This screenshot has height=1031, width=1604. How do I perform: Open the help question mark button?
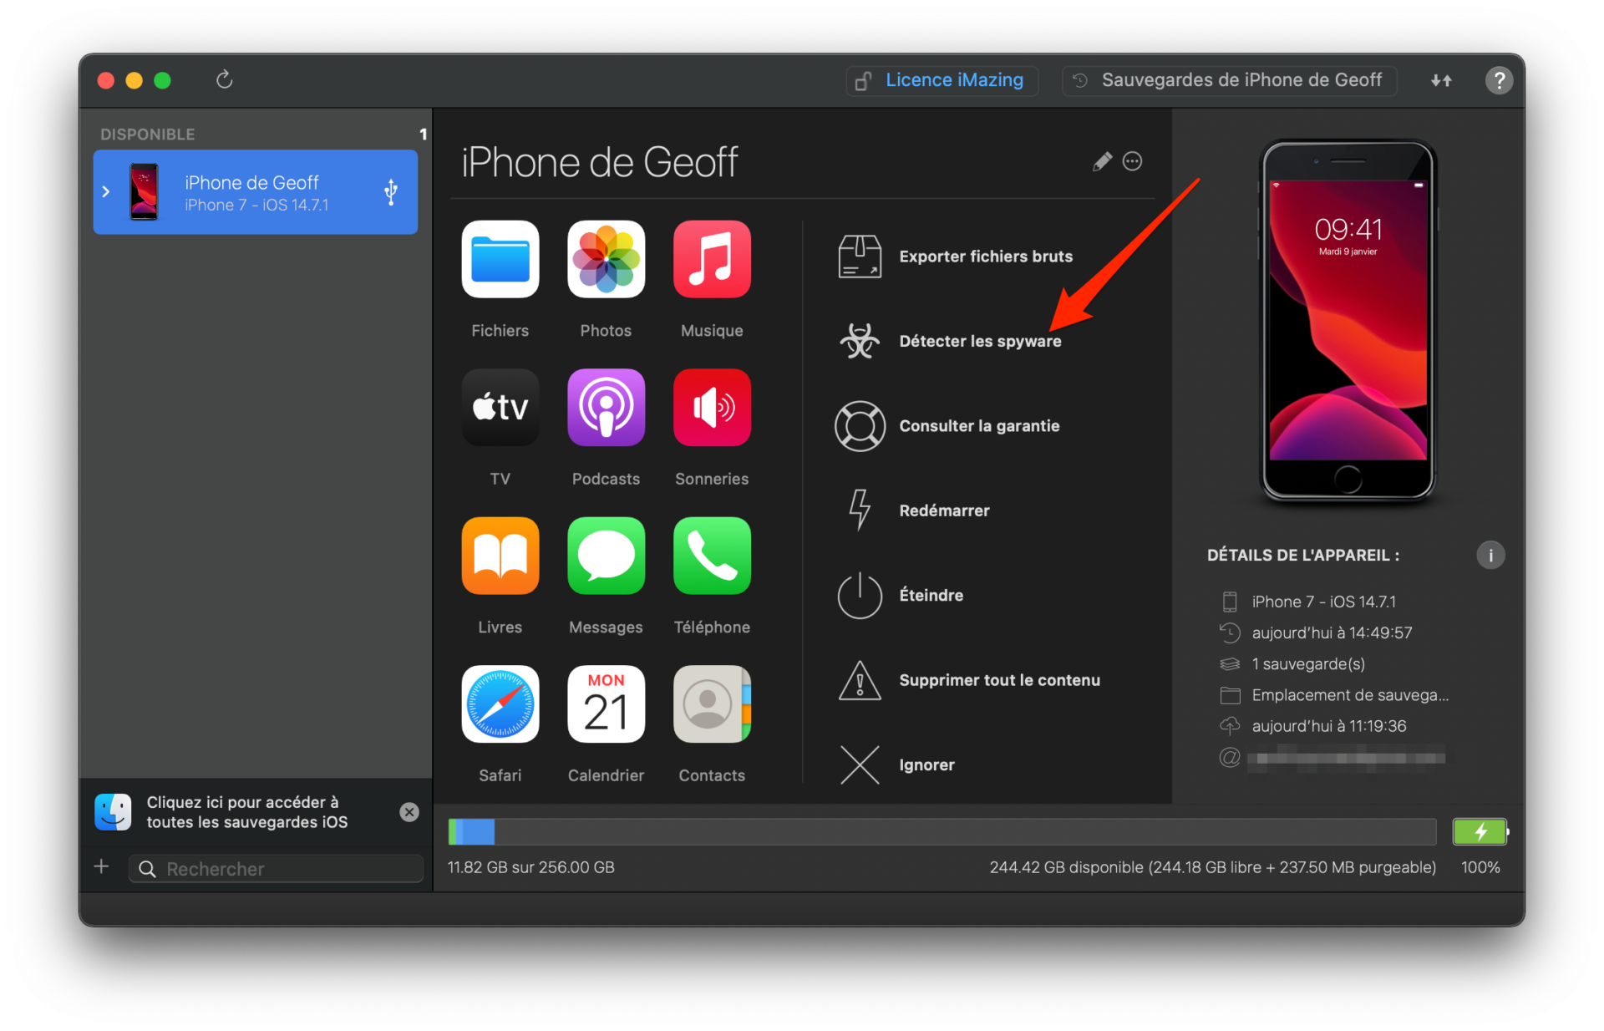coord(1499,80)
